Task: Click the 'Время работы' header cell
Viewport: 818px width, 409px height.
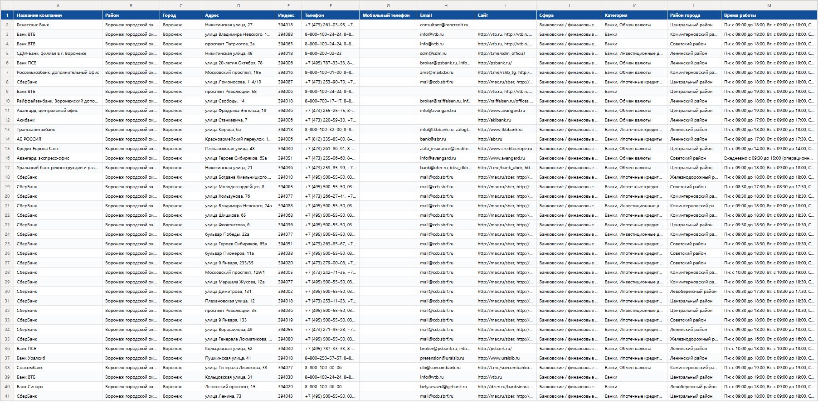Action: tap(769, 15)
